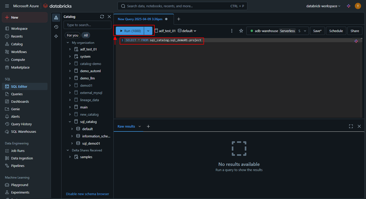Open Compute in the sidebar

25,60
